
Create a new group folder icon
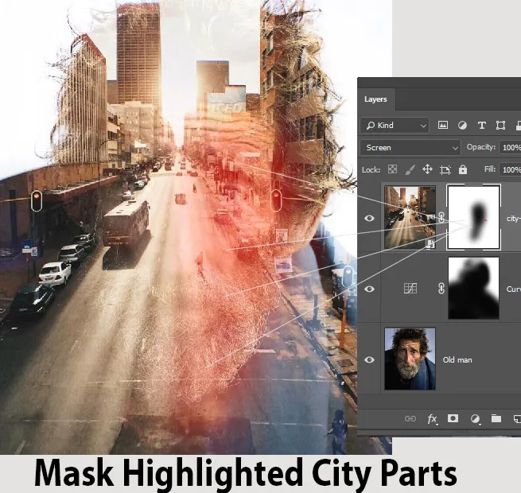click(x=496, y=418)
